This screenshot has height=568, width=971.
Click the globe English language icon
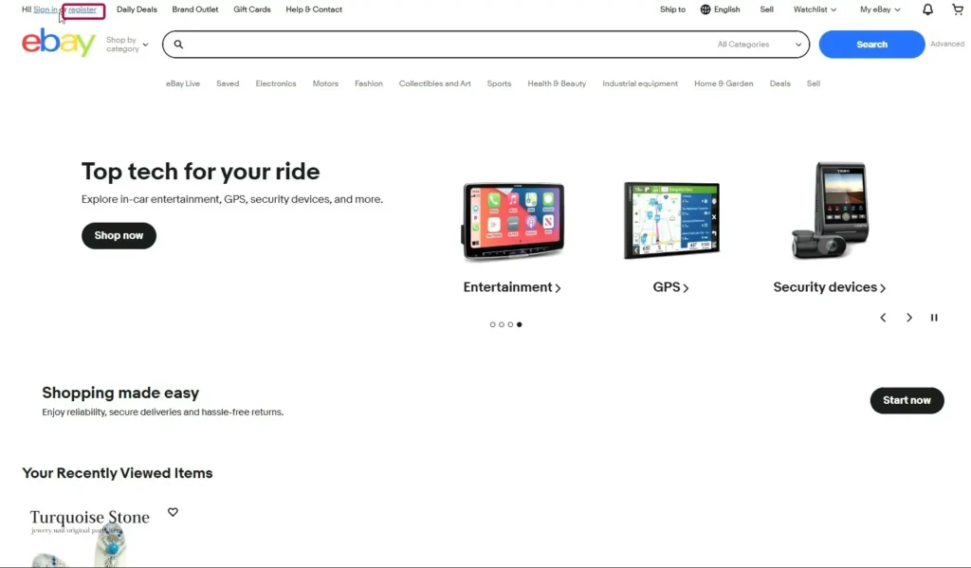pyautogui.click(x=705, y=9)
